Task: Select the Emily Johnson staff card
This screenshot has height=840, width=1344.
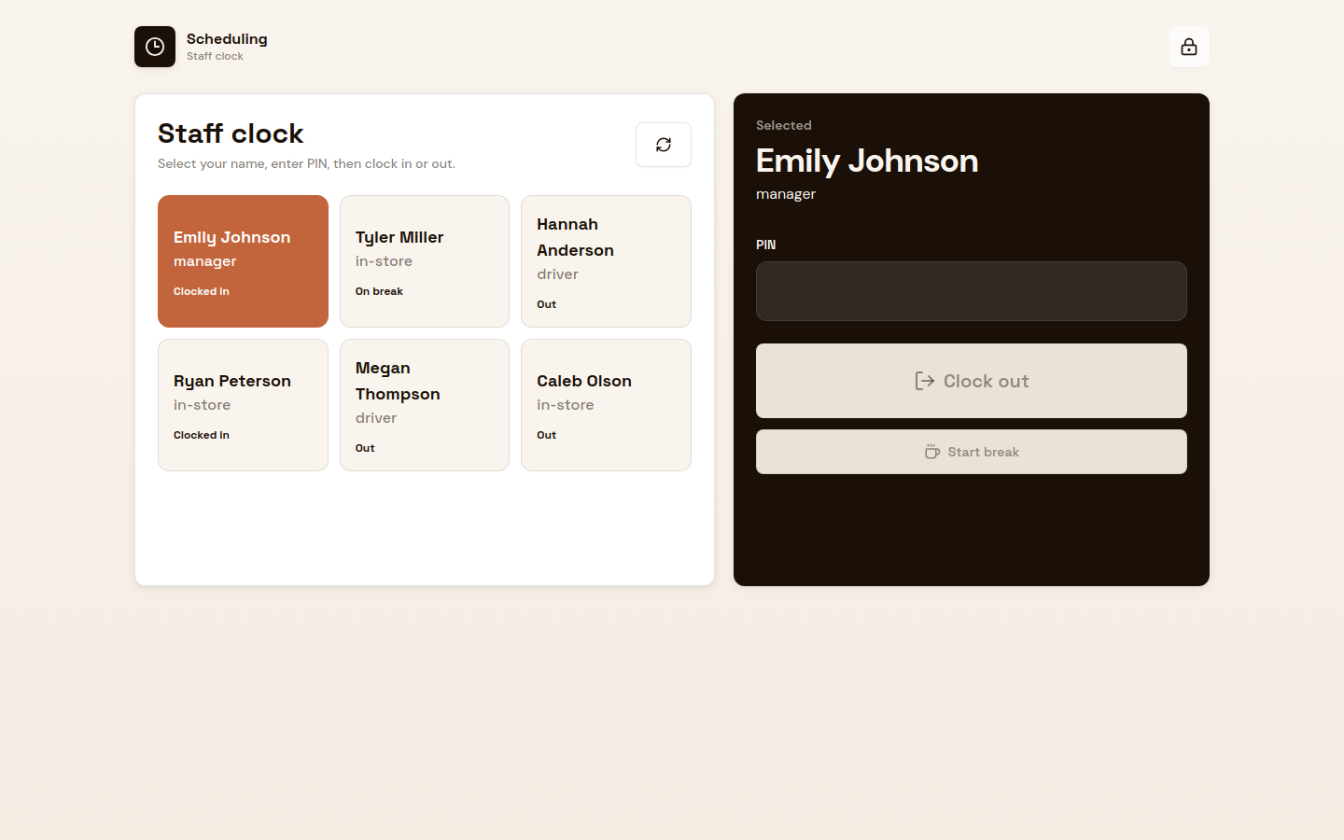Action: pos(243,261)
